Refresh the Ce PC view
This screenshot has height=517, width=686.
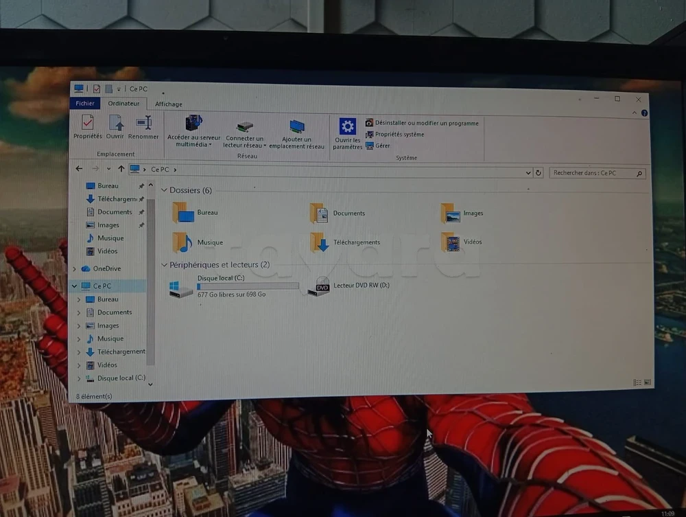point(539,173)
